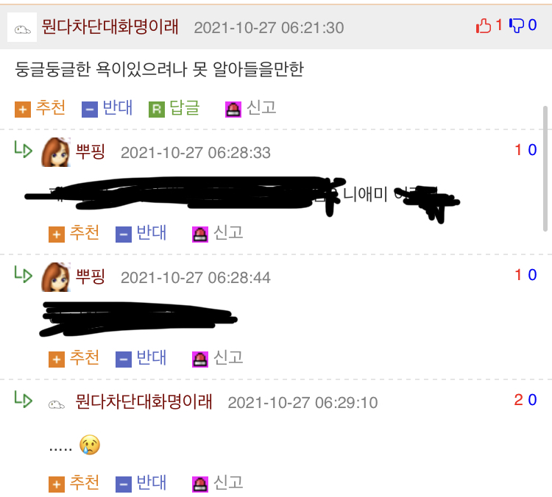Upvote the 06:28:44 뿌핑 reply with plus icon
Screen dimensions: 552x497
tap(57, 360)
